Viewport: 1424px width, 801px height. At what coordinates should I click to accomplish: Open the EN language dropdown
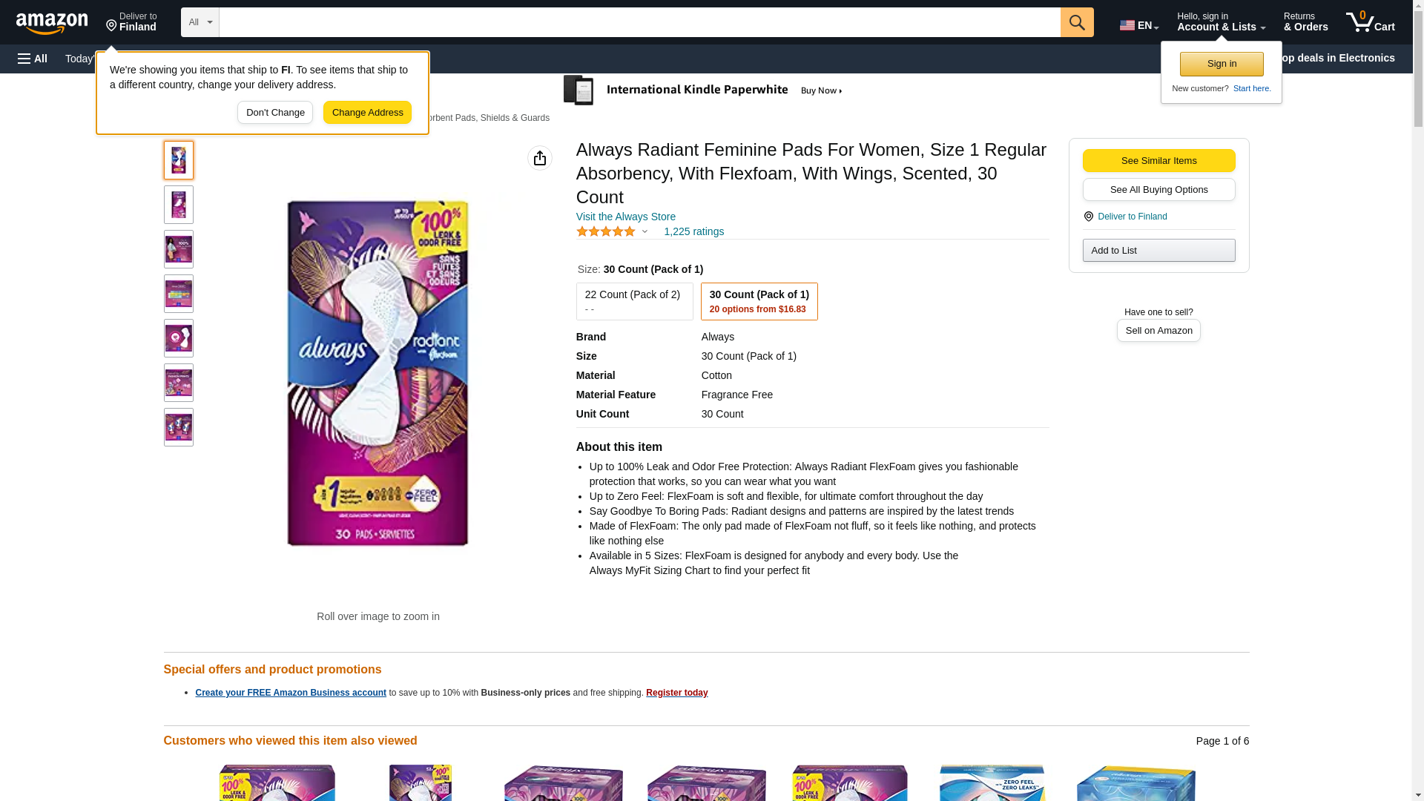(x=1138, y=25)
